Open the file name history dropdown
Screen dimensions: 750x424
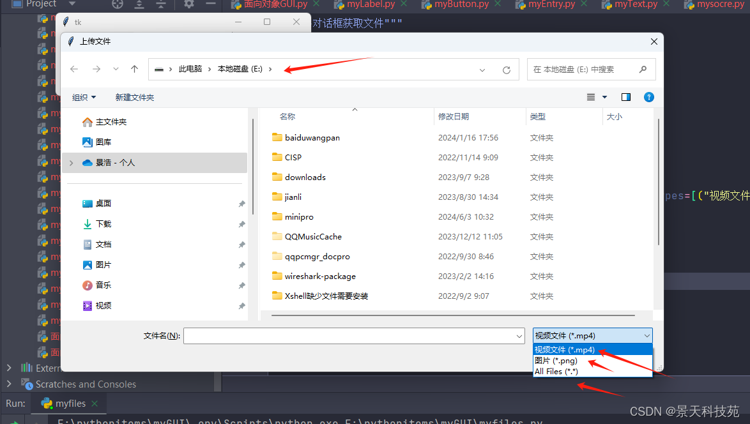pyautogui.click(x=519, y=336)
